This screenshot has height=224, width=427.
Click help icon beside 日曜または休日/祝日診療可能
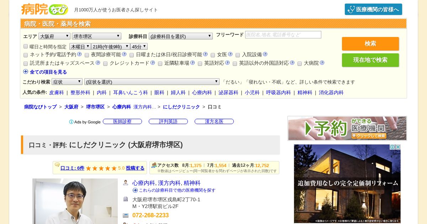point(205,54)
